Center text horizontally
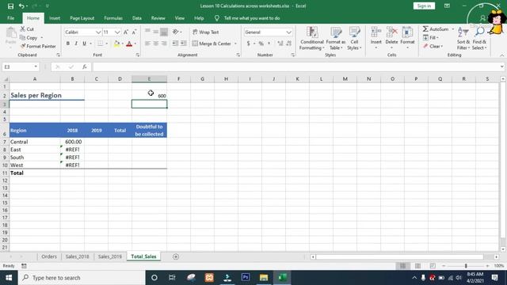This screenshot has width=507, height=285. (x=156, y=44)
